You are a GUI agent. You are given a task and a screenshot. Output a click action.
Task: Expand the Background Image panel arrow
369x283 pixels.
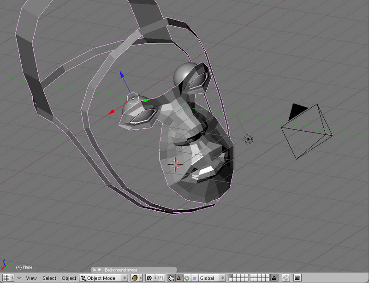click(x=100, y=270)
